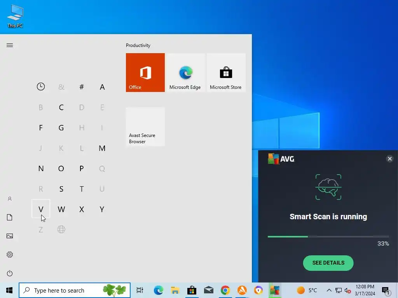Open File Explorer from the taskbar
398x298 pixels.
tap(175, 290)
